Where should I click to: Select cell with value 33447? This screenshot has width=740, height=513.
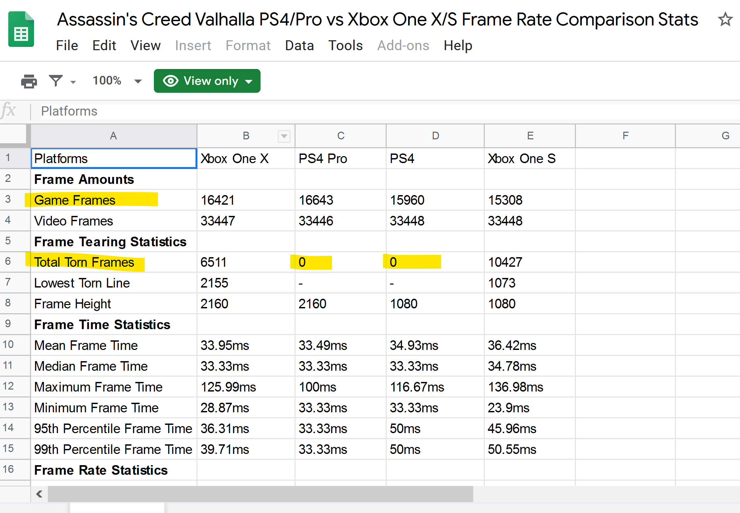click(246, 221)
